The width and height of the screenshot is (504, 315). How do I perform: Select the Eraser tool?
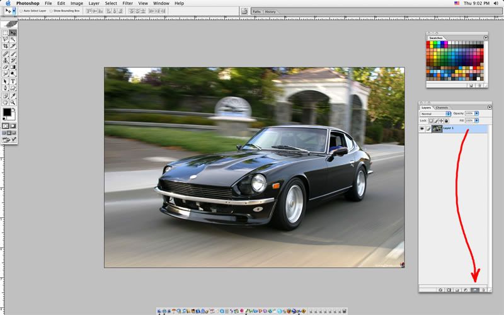(6, 67)
